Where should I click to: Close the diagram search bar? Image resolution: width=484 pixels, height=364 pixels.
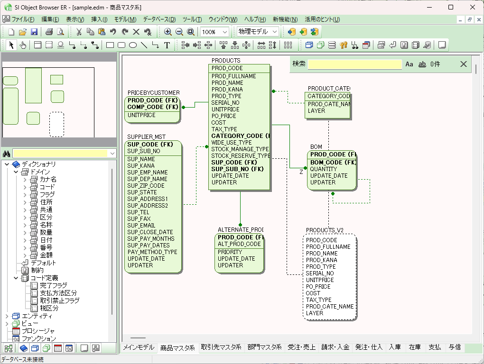tap(463, 64)
